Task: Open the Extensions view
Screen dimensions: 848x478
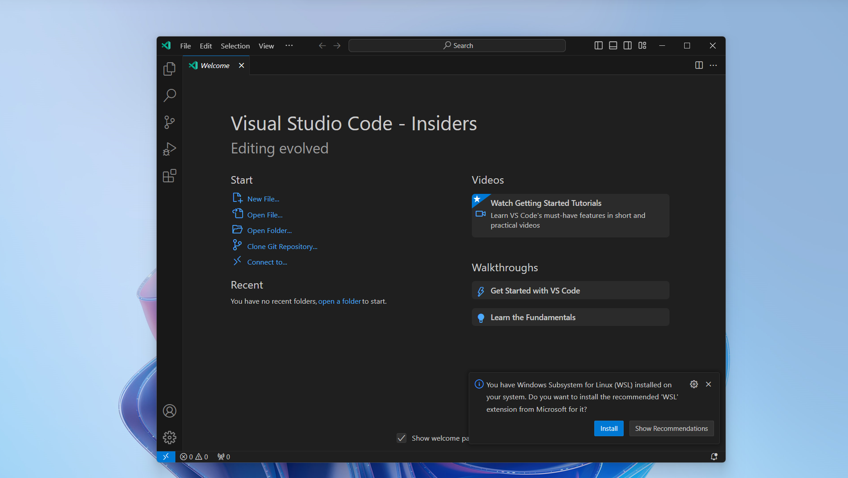Action: 169,176
